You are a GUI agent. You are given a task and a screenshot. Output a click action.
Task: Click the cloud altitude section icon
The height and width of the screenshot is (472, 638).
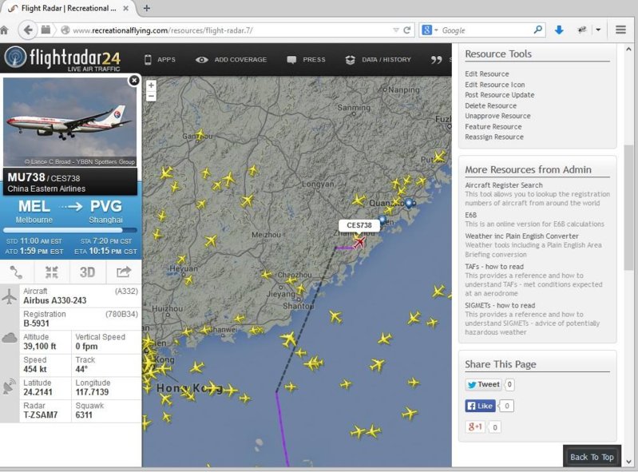point(10,338)
